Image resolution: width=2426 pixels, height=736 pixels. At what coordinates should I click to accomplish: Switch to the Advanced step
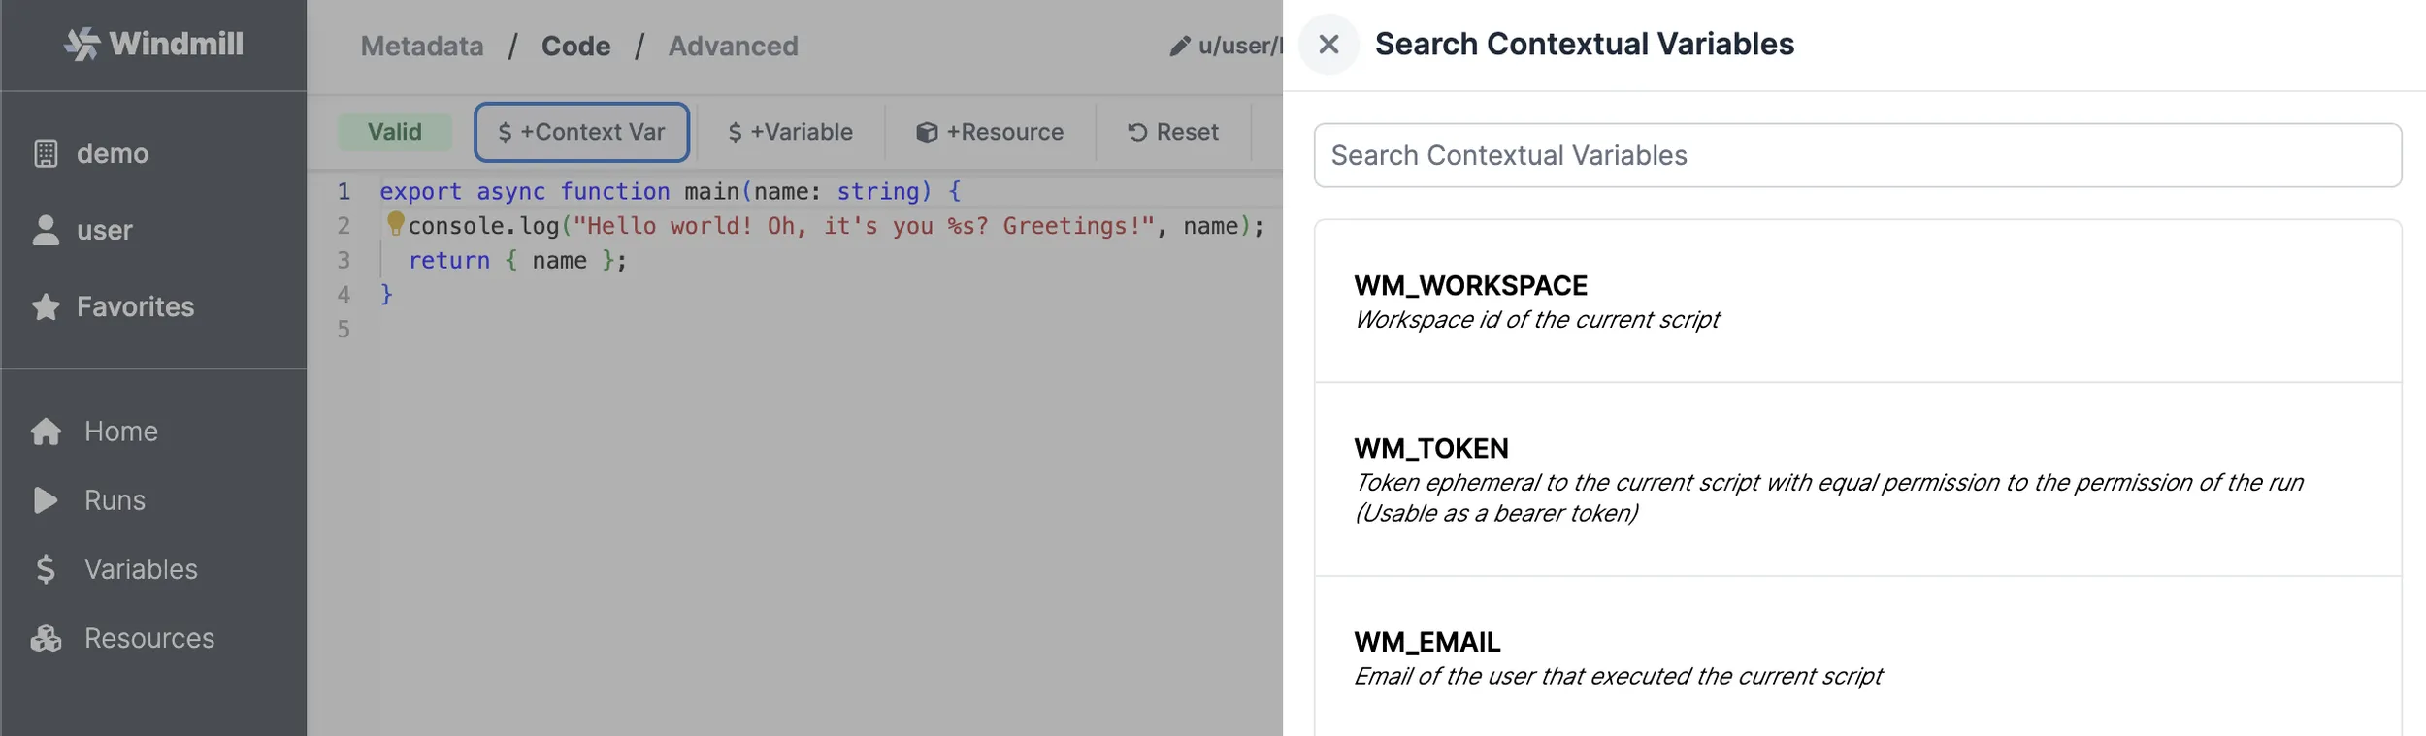point(733,46)
